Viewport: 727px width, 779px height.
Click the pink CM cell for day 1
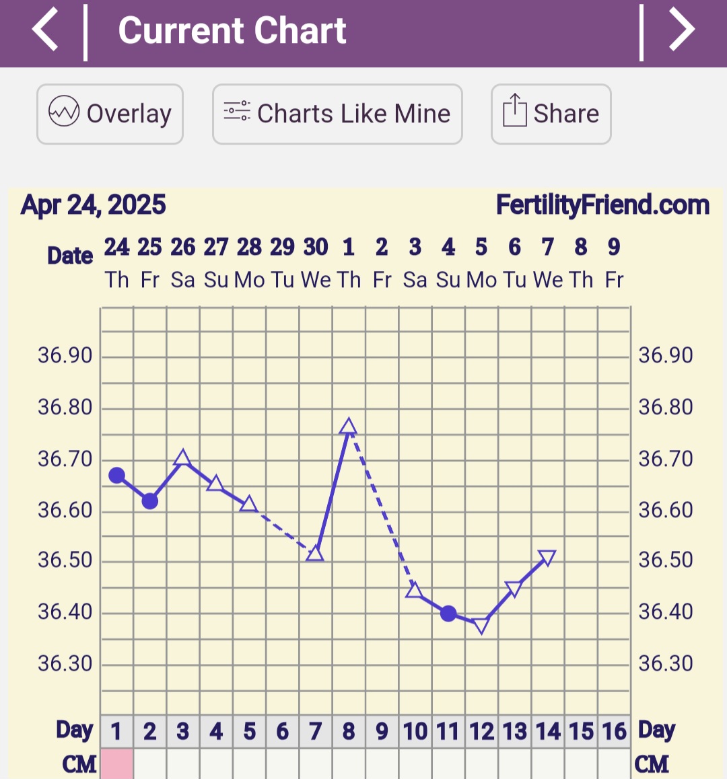116,765
